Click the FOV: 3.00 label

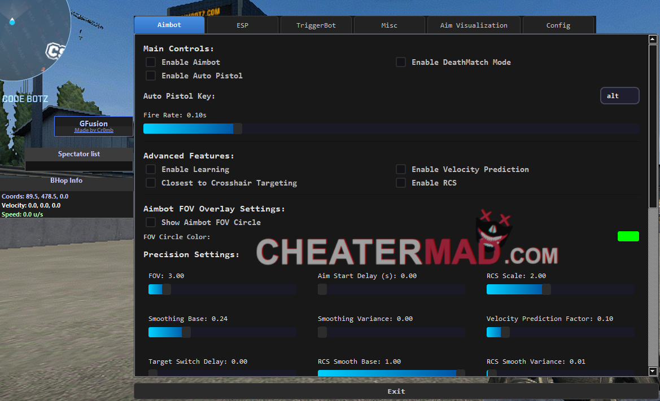[166, 276]
